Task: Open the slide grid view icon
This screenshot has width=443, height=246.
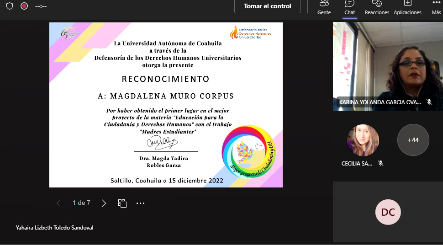Action: click(x=122, y=203)
